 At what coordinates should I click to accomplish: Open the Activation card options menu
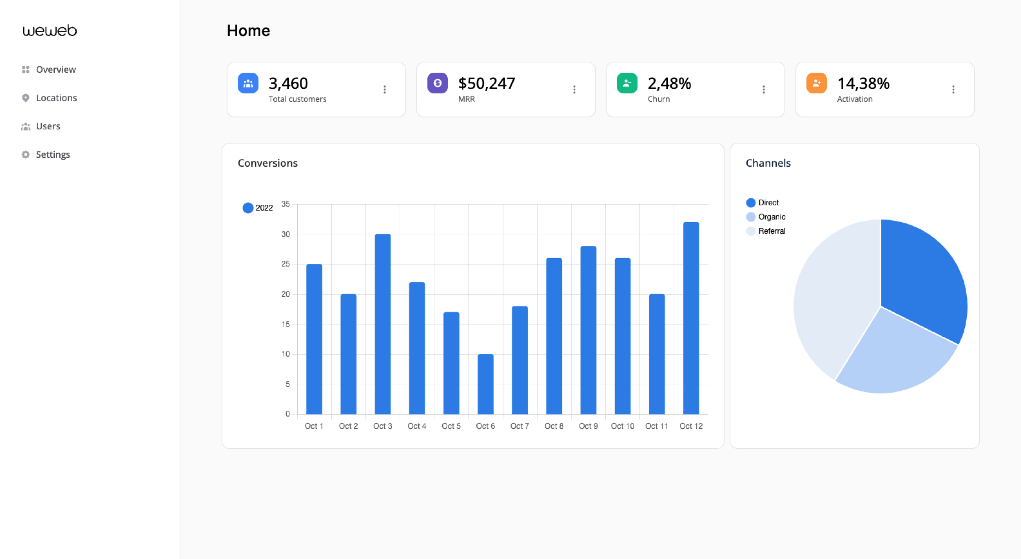click(954, 89)
